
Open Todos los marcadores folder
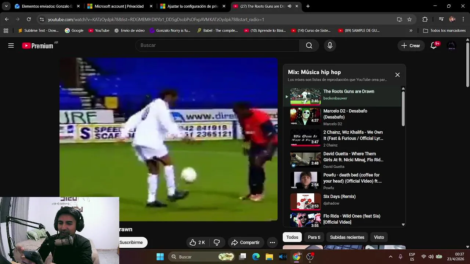point(444,30)
